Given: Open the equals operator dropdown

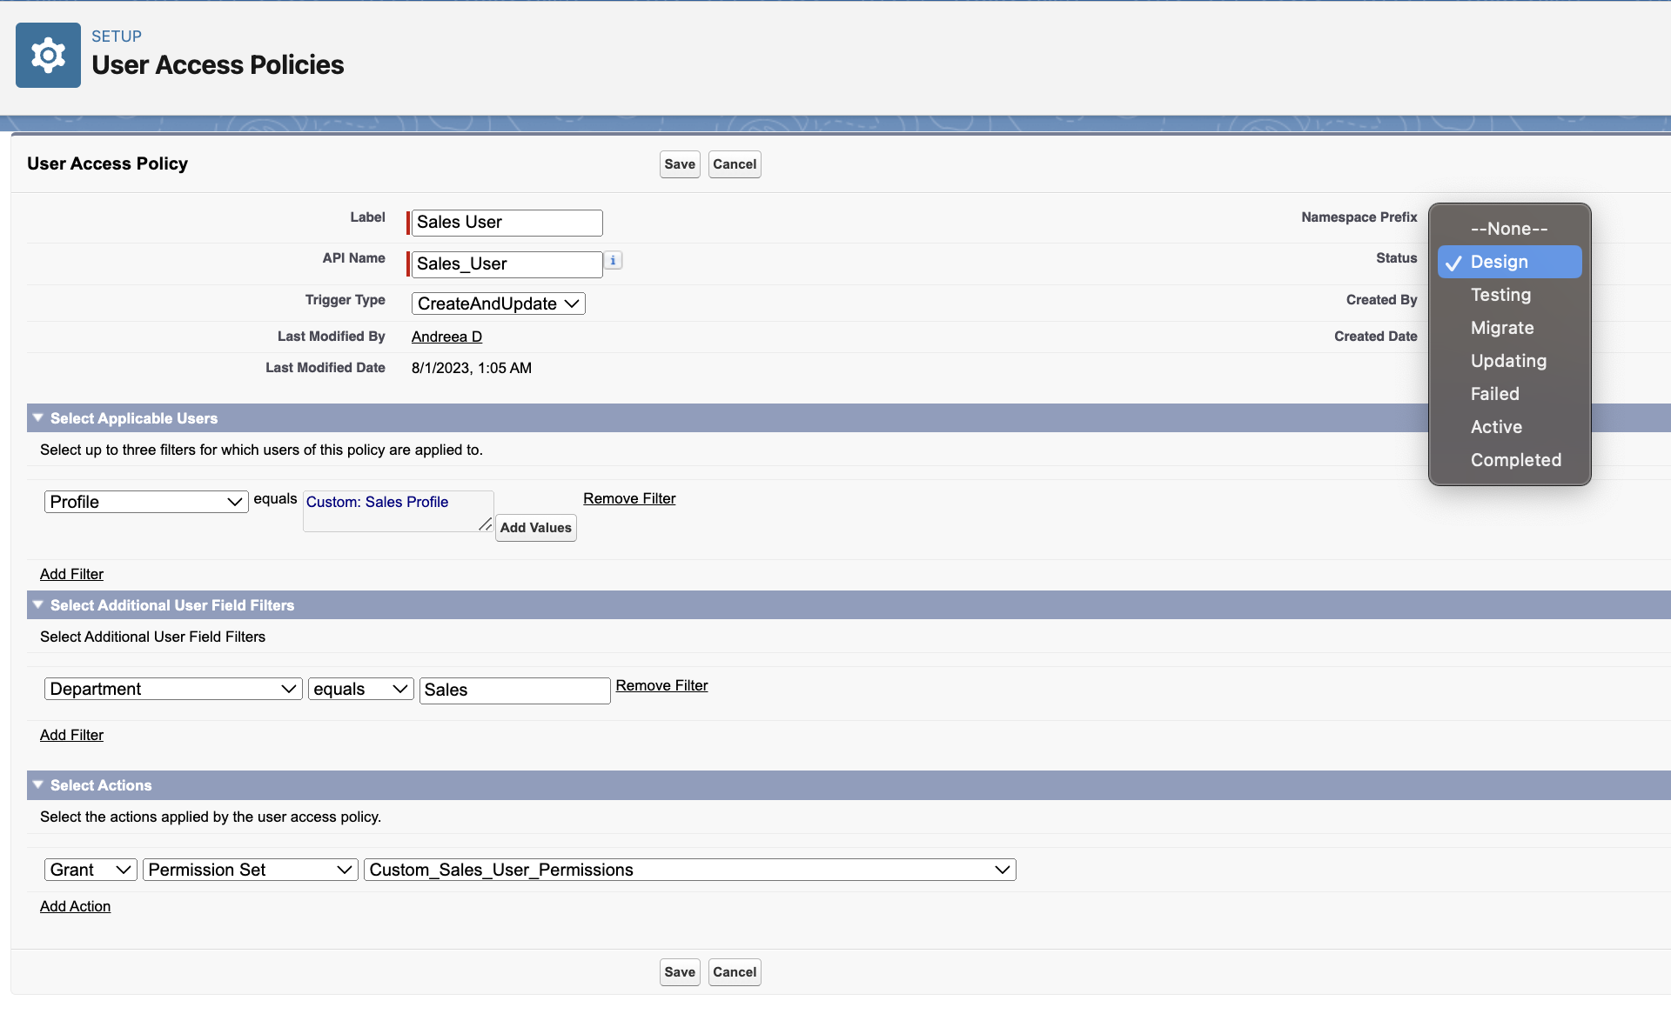Looking at the screenshot, I should [x=360, y=689].
